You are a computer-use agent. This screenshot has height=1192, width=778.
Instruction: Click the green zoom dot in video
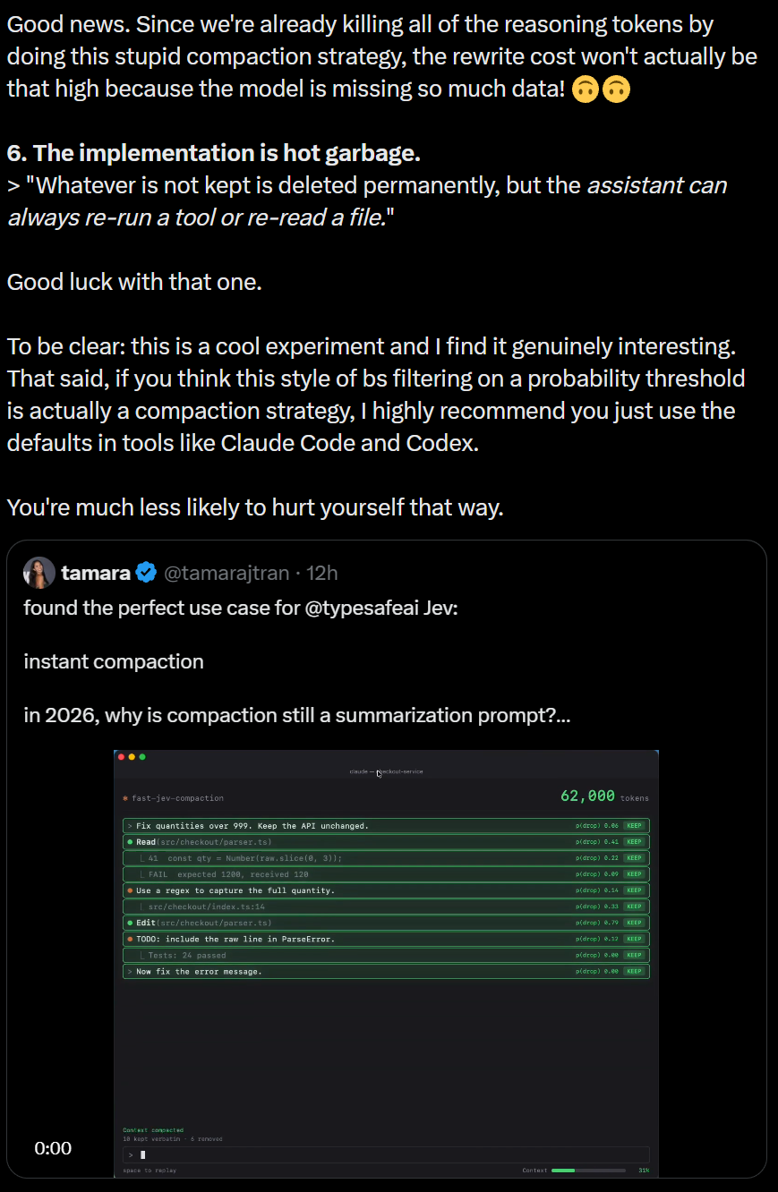(x=142, y=757)
